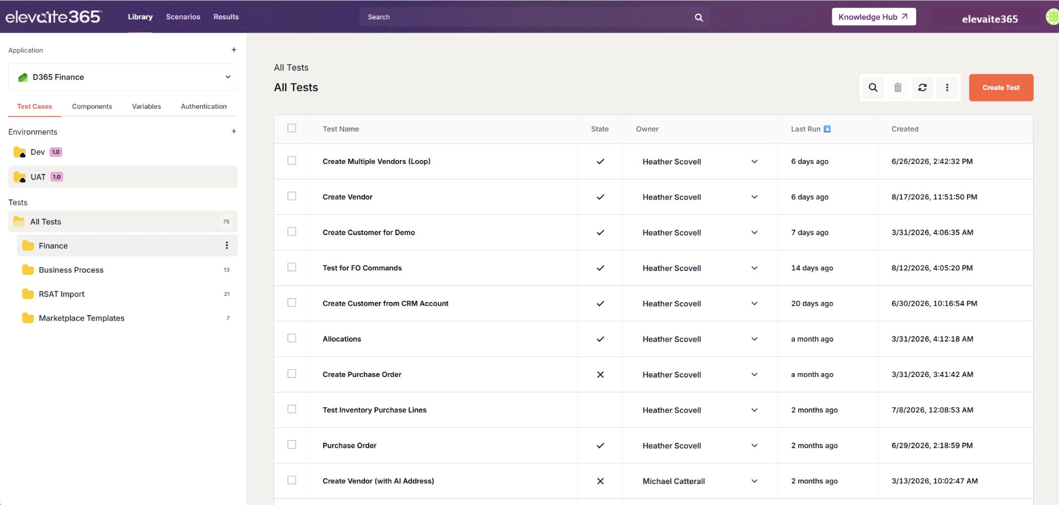Open the tests search tool beside trash icon
The image size is (1059, 505).
[x=873, y=87]
